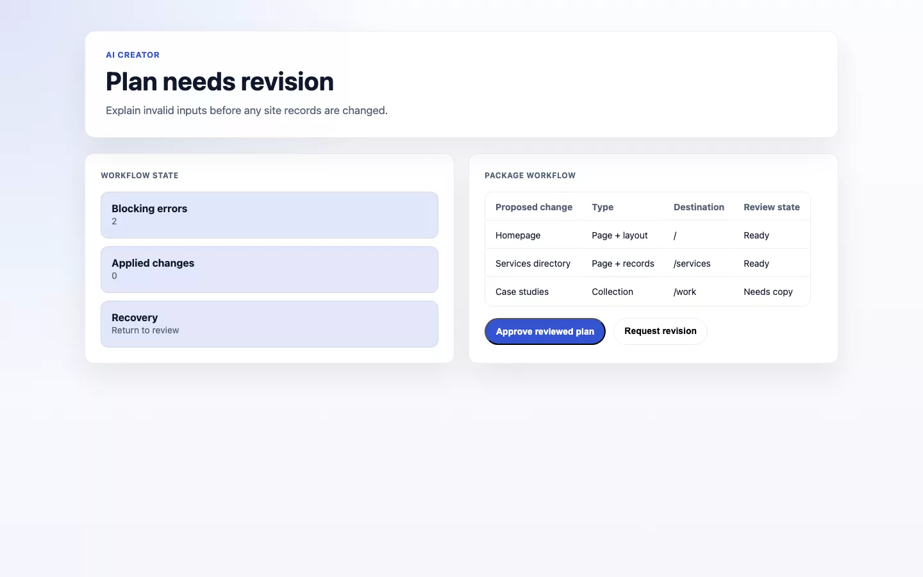Click the Destination column header
923x577 pixels.
(x=699, y=207)
